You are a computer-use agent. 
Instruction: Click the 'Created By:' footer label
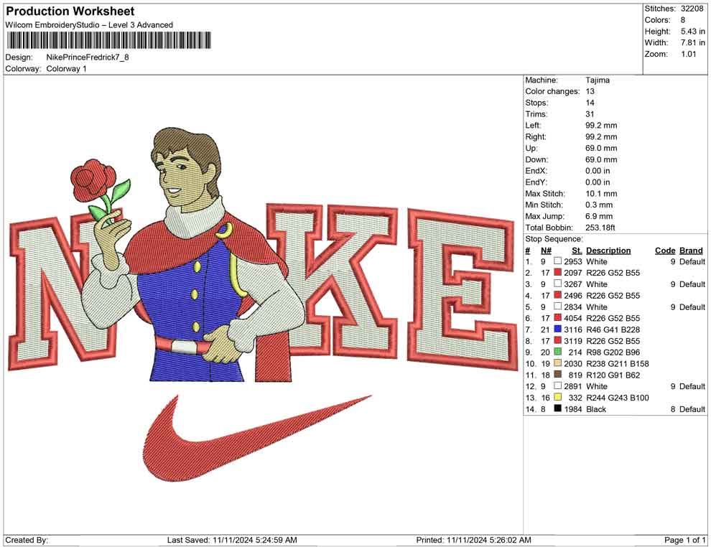[x=27, y=540]
